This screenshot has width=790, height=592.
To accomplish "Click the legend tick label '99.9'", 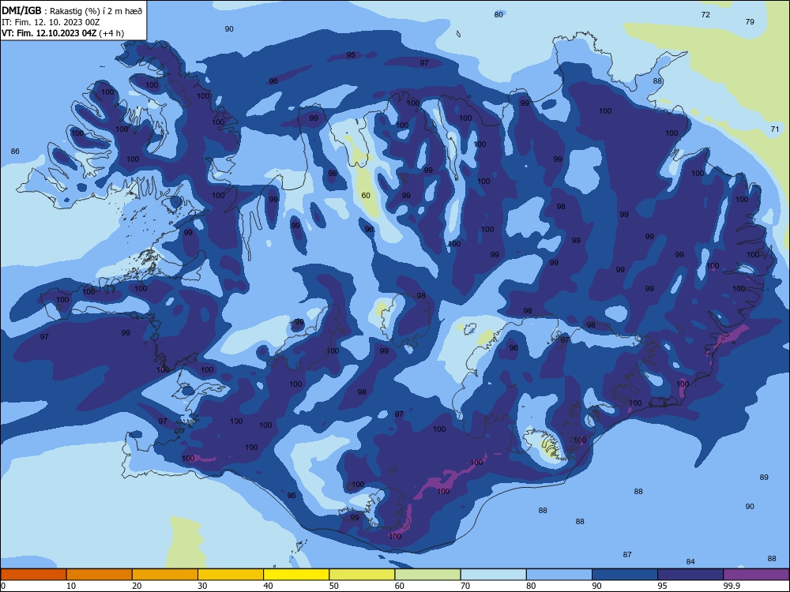I will point(731,586).
